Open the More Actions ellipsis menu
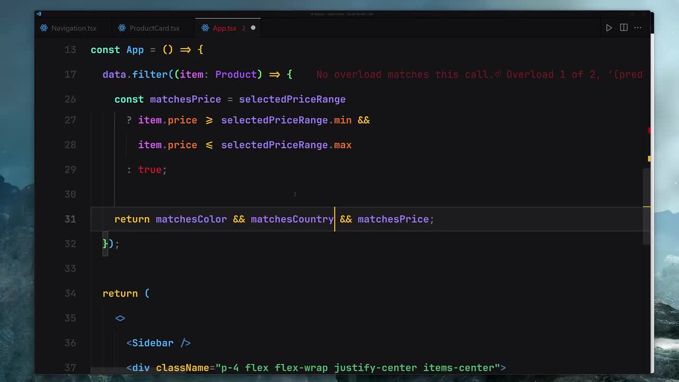The width and height of the screenshot is (679, 382). (638, 28)
